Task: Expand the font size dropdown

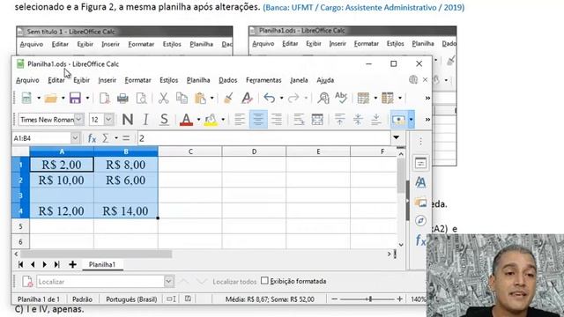Action: click(x=109, y=120)
